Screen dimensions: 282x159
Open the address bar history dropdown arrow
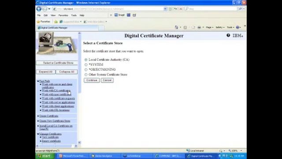point(165,9)
